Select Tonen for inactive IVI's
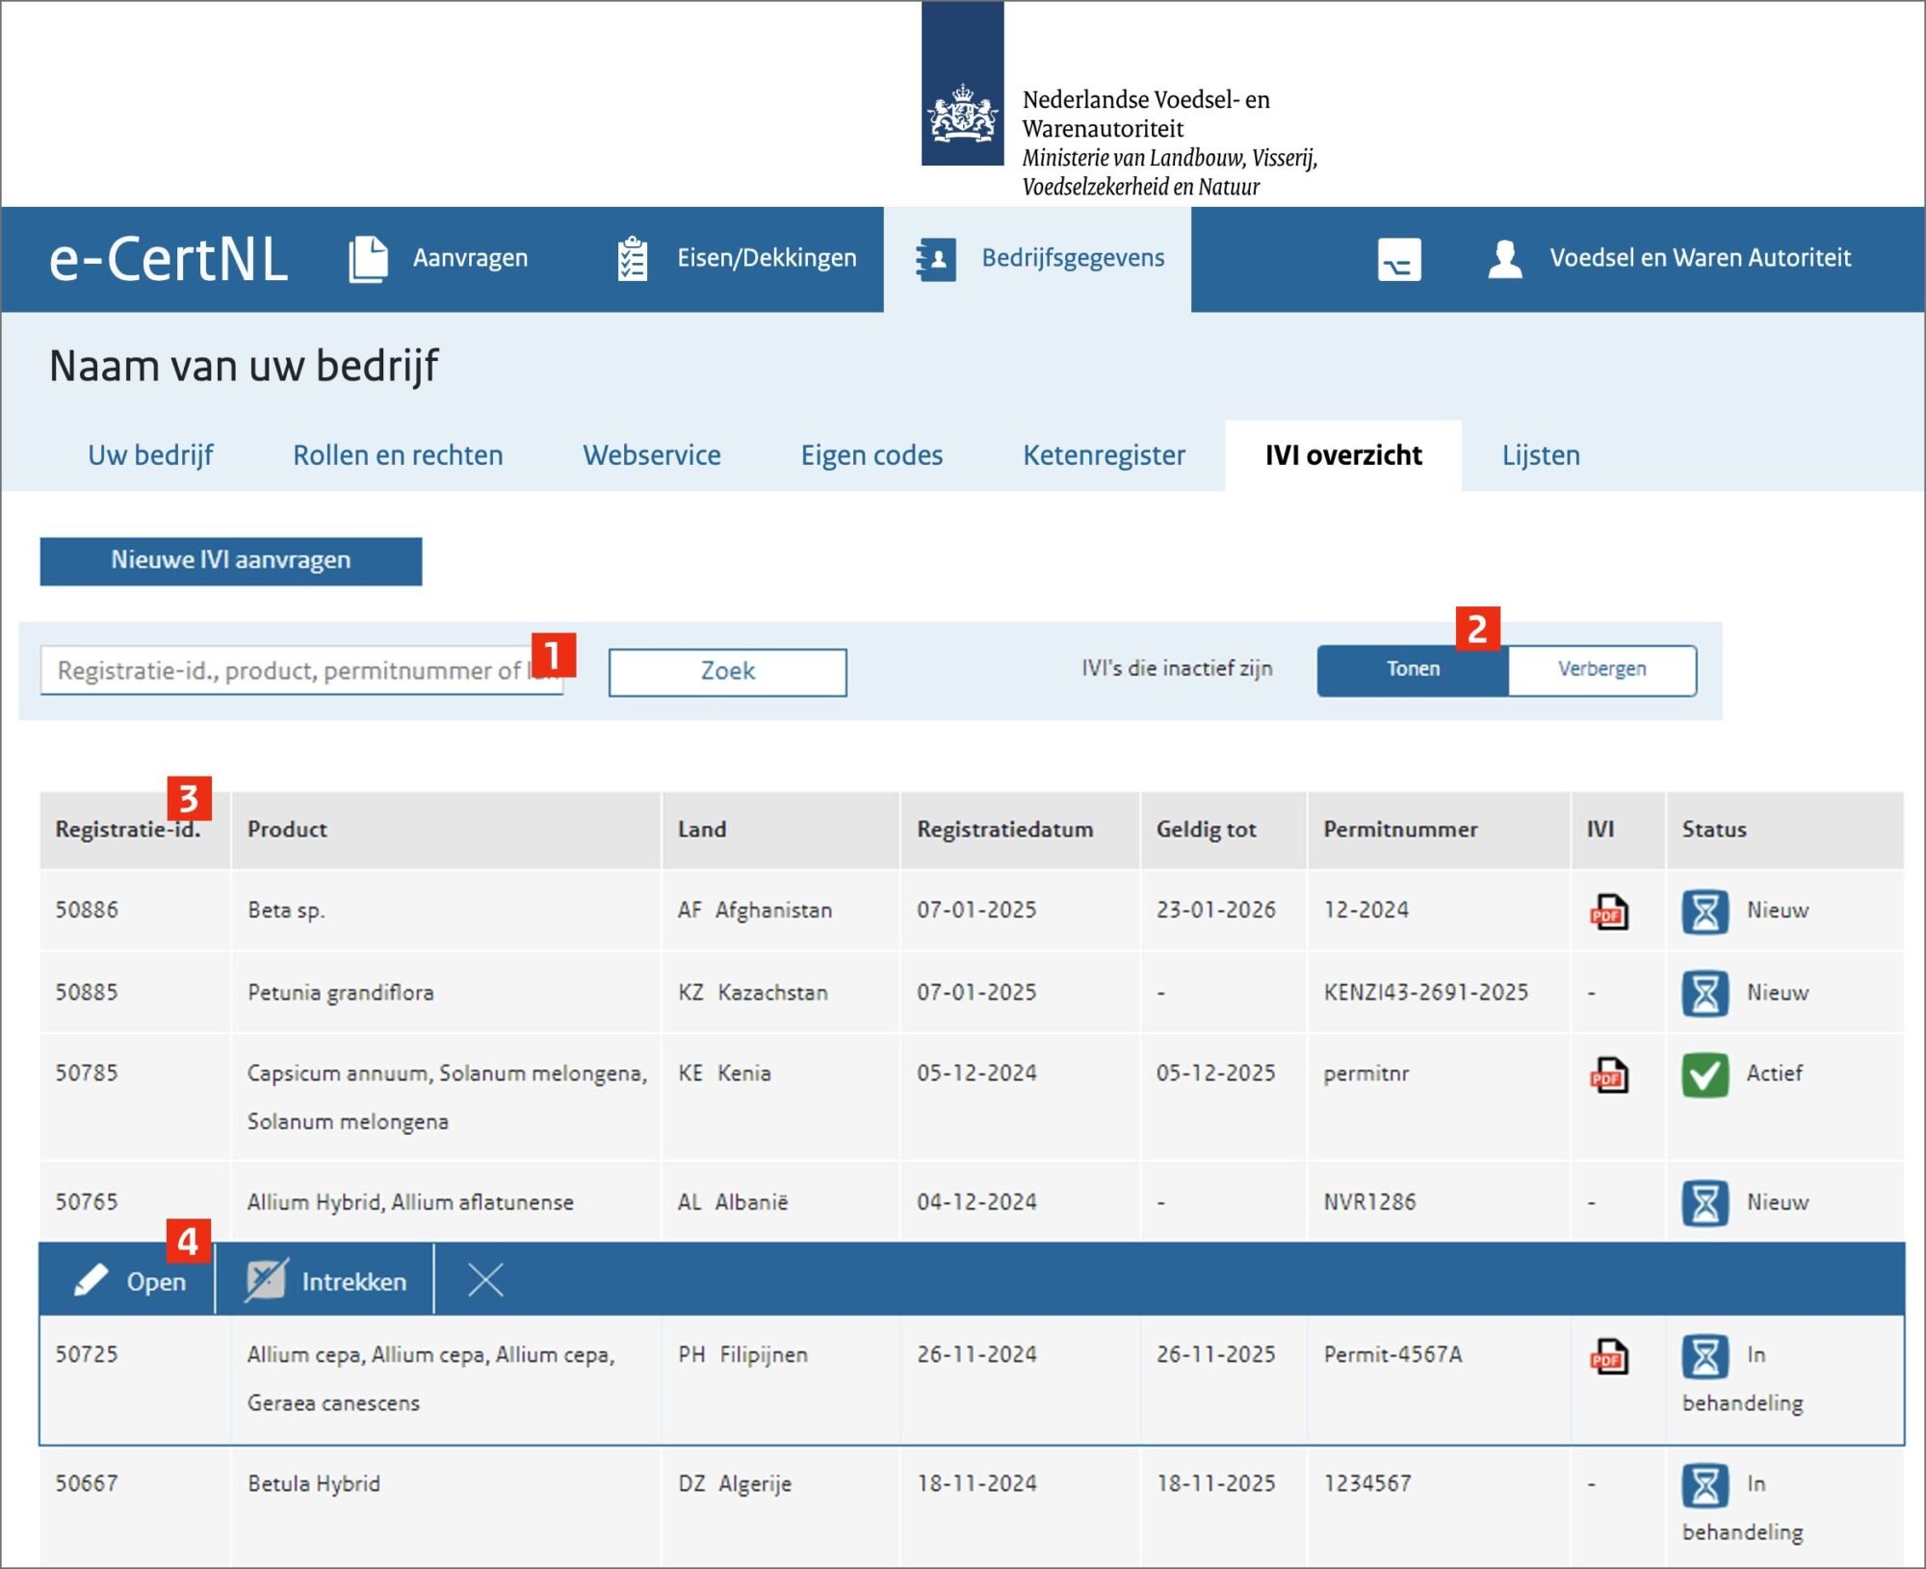Screen dimensions: 1926x1569 [1413, 670]
